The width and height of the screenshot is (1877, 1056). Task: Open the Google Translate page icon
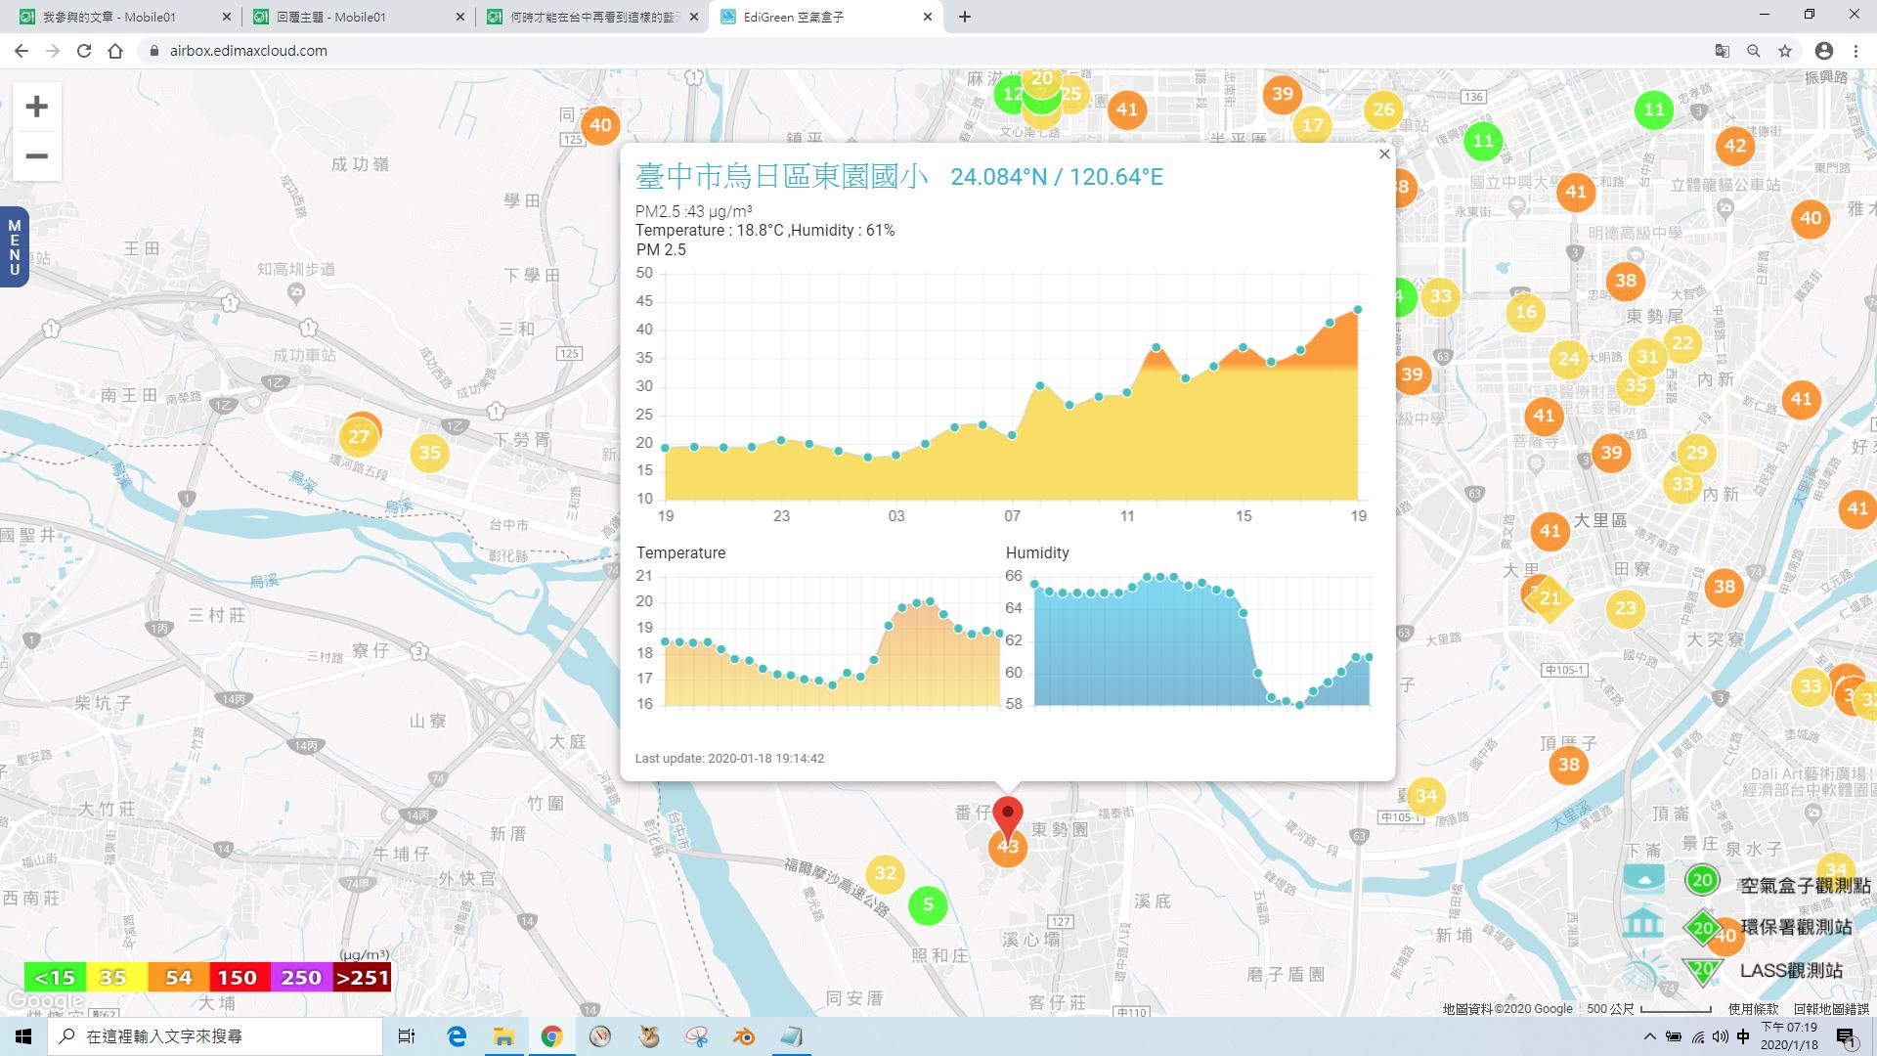click(x=1723, y=51)
